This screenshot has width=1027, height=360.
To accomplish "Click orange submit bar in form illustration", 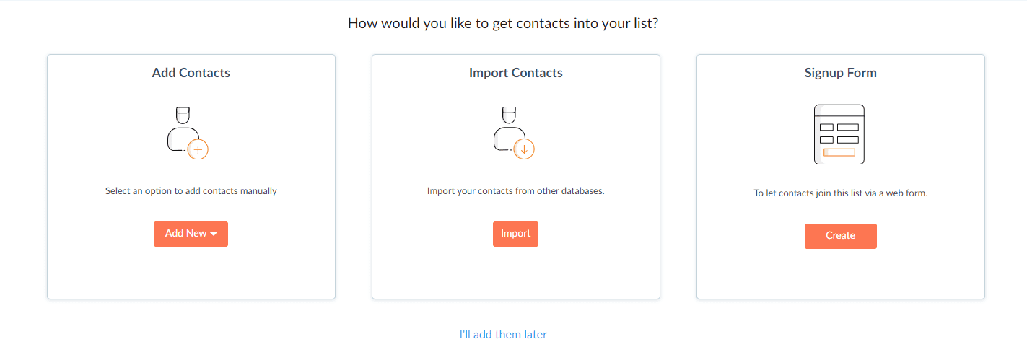I will click(x=839, y=152).
